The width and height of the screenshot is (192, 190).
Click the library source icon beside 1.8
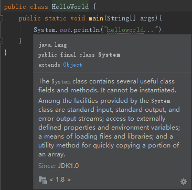click(42, 180)
